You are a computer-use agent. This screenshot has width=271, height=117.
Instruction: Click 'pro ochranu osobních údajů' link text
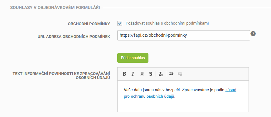pos(149,96)
